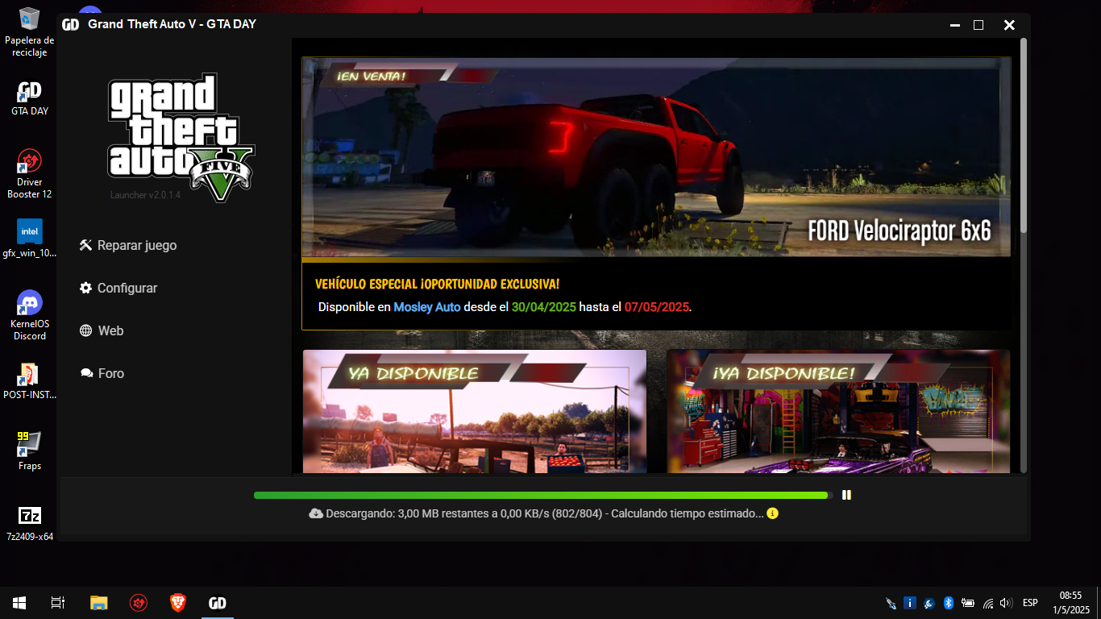Maximize the GTA DAY launcher window

978,25
